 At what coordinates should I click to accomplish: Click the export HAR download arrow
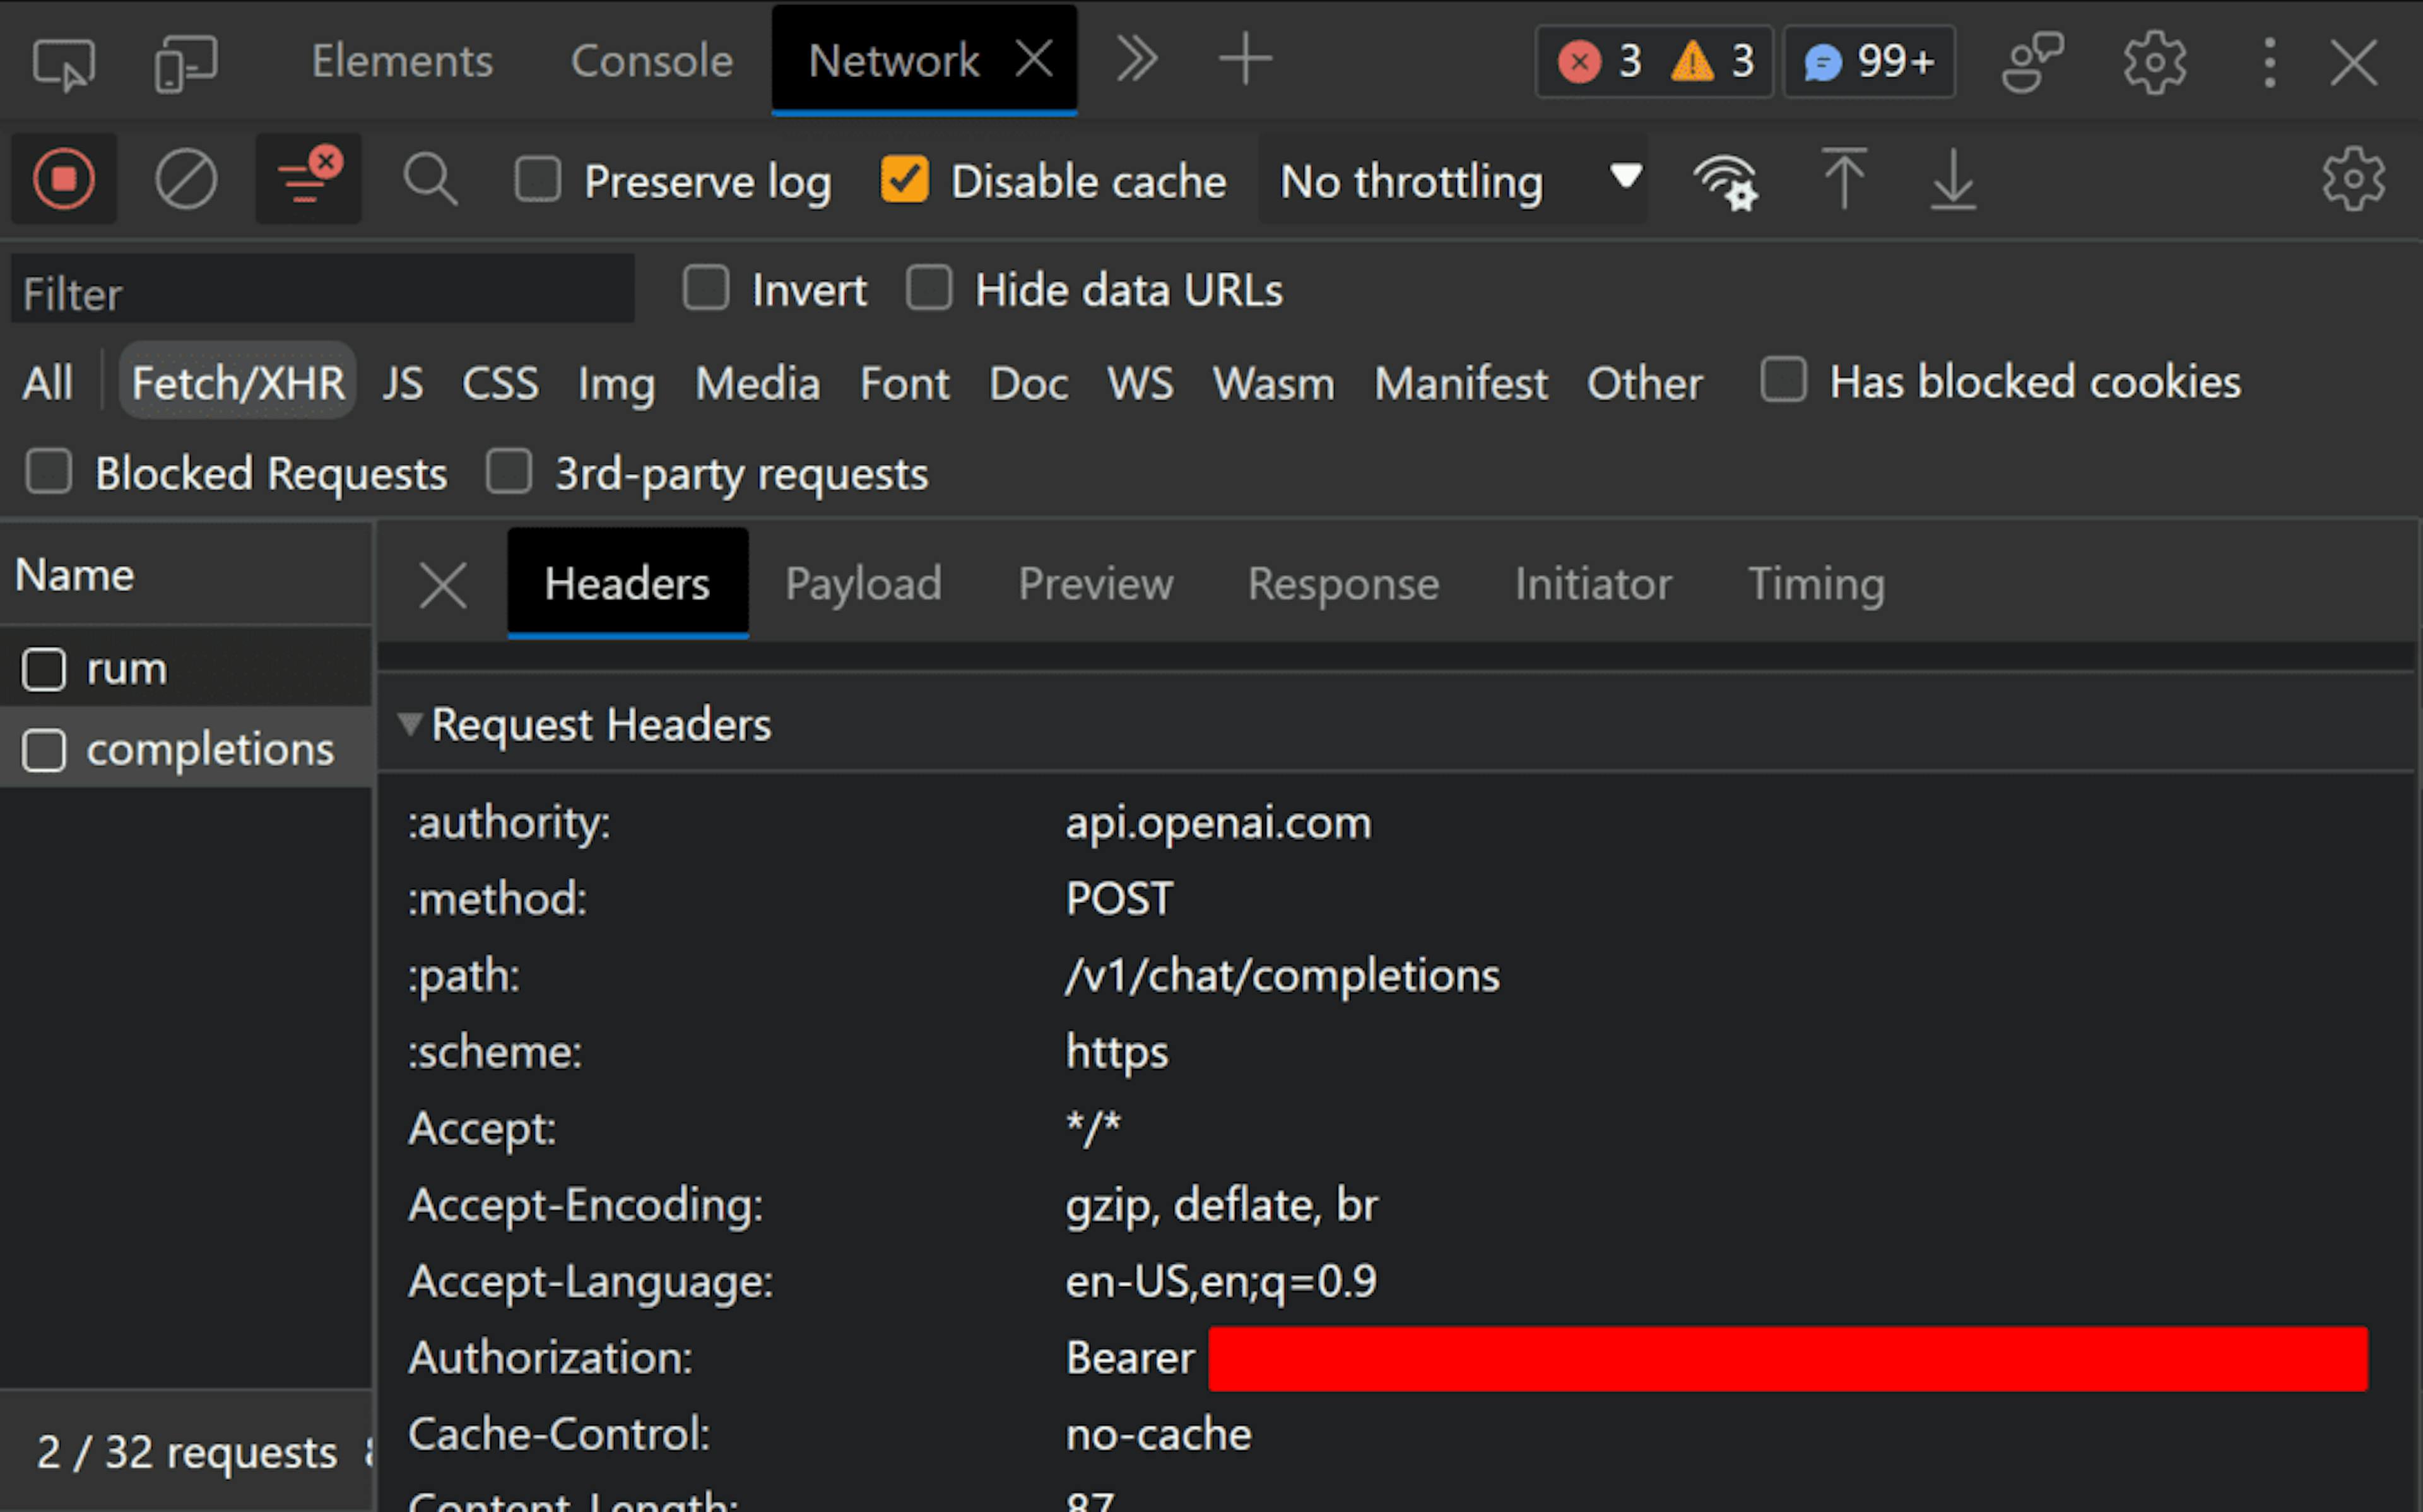tap(1952, 180)
